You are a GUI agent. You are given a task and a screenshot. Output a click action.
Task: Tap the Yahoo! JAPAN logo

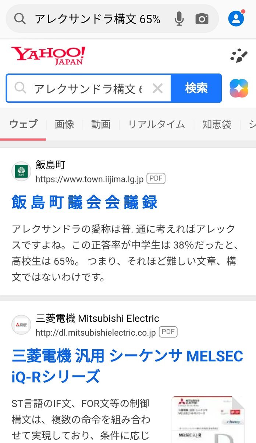[x=48, y=56]
